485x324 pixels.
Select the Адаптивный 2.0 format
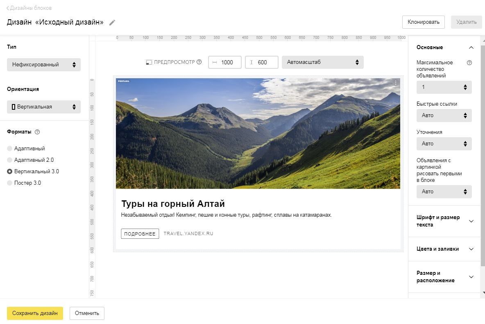(x=10, y=160)
